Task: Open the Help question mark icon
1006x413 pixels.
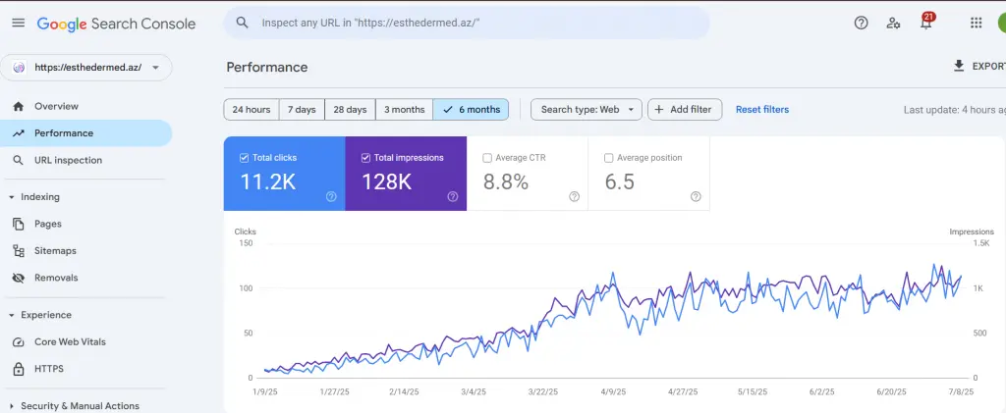Action: click(x=861, y=23)
